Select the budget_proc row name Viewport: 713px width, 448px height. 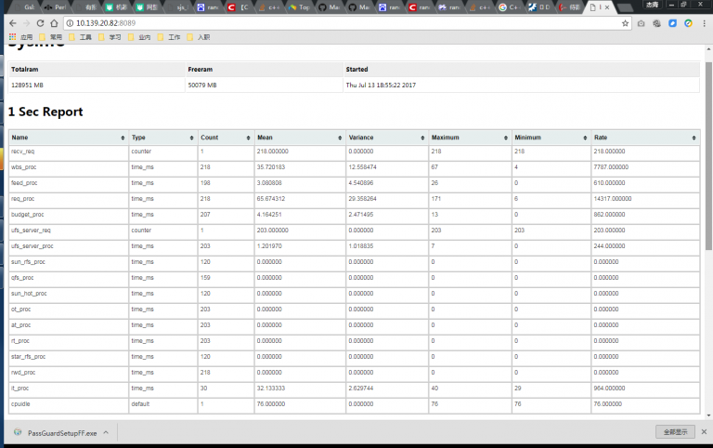click(27, 215)
